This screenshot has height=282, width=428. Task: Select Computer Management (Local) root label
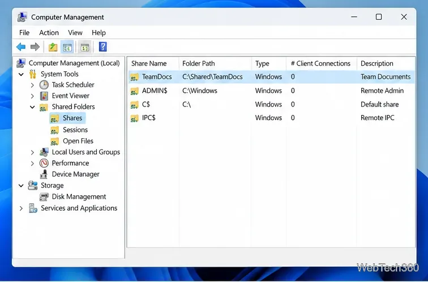coord(74,63)
